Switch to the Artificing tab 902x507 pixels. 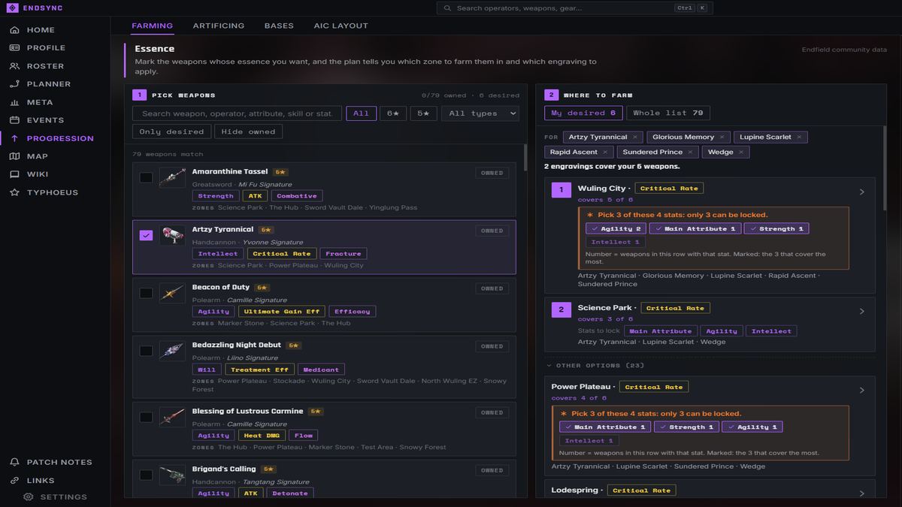pyautogui.click(x=219, y=26)
